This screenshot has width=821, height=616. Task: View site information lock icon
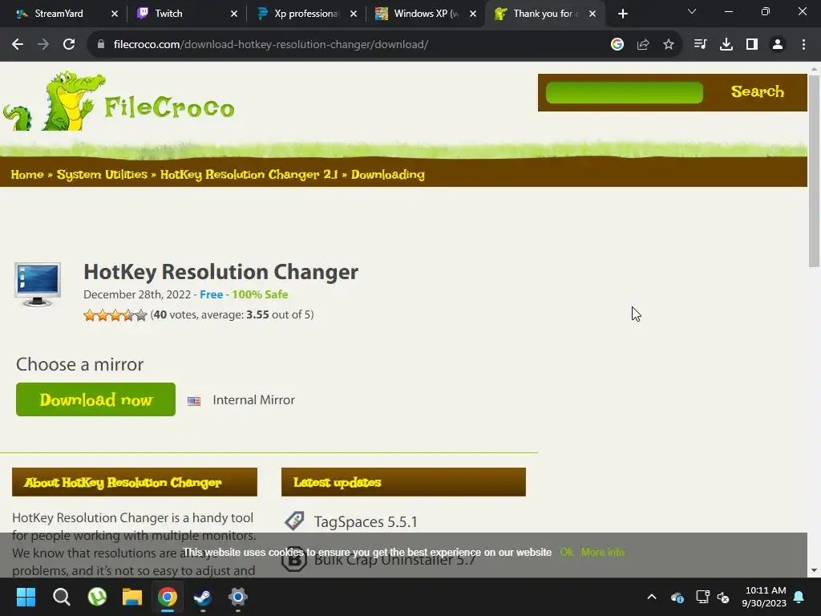[x=100, y=45]
